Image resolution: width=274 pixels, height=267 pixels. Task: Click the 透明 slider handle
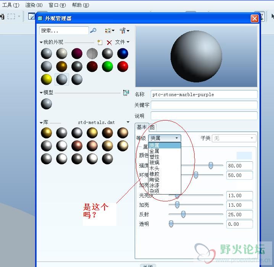pyautogui.click(x=171, y=224)
